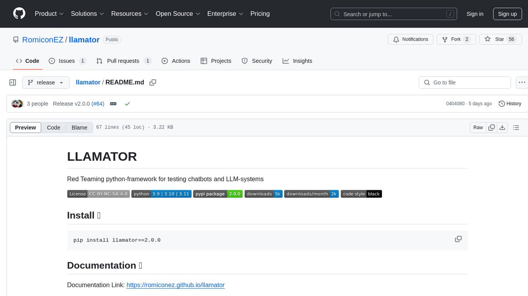
Task: Show the 3 people contributors
Action: pyautogui.click(x=37, y=104)
